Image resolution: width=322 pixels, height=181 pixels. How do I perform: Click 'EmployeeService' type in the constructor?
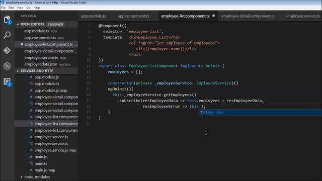click(x=214, y=83)
